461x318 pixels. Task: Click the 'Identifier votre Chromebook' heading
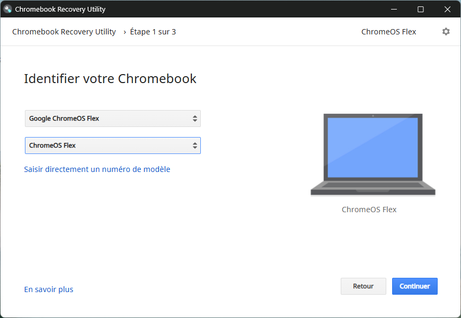pos(110,79)
